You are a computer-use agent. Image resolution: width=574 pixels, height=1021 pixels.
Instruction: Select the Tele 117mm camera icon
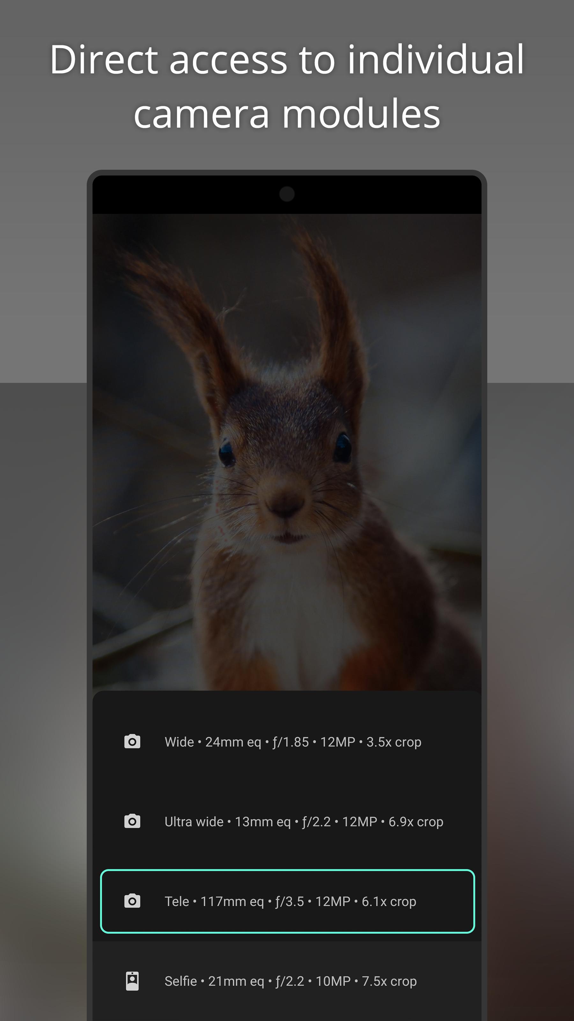pos(132,901)
